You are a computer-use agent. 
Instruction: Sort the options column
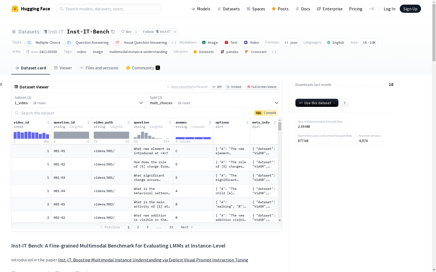(x=247, y=122)
